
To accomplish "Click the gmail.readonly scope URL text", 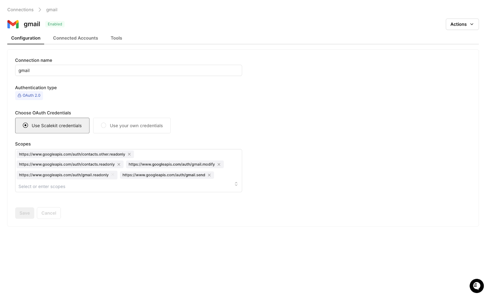I will pos(64,175).
